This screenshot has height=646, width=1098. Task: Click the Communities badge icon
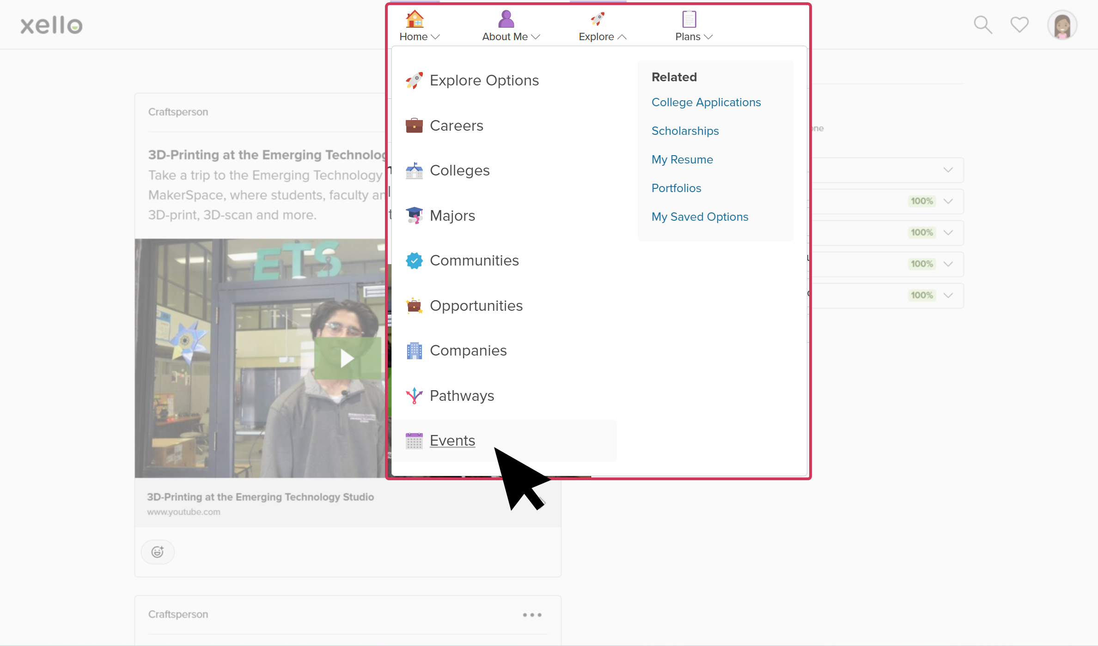point(414,260)
